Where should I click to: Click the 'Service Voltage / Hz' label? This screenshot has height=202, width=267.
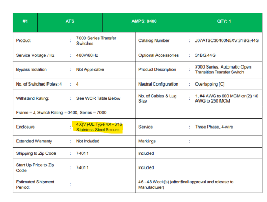click(x=35, y=55)
